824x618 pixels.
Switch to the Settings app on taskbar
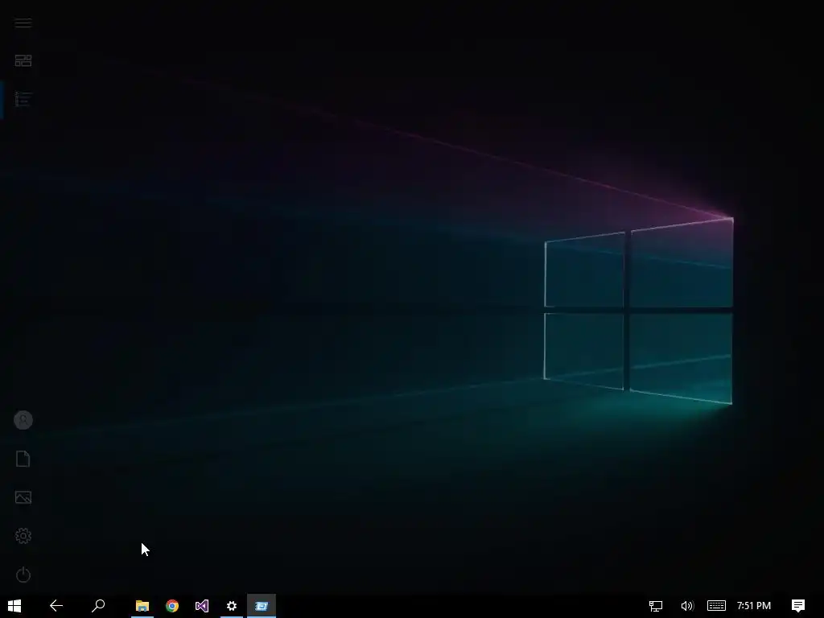[232, 606]
